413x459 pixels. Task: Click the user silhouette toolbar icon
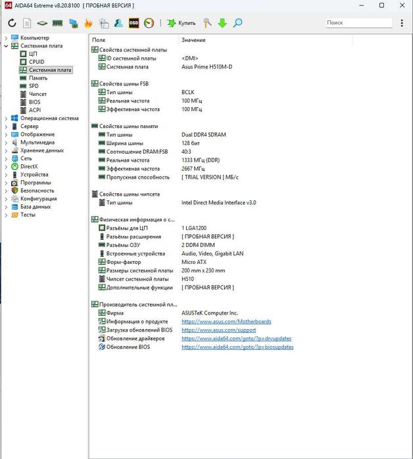(x=118, y=23)
